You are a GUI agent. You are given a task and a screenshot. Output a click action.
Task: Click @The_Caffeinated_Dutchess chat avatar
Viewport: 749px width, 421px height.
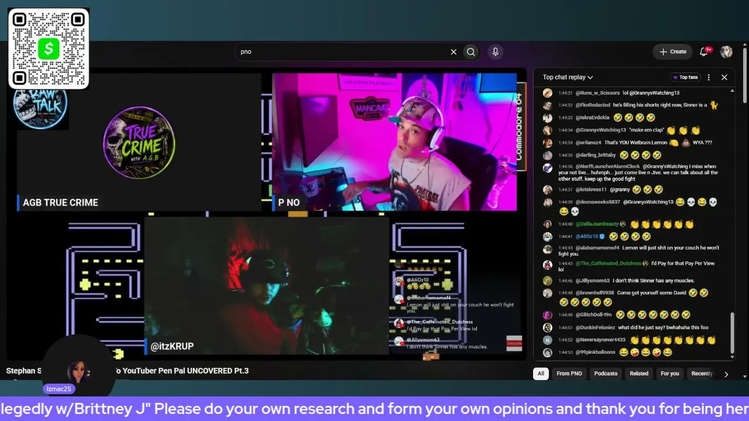point(548,264)
